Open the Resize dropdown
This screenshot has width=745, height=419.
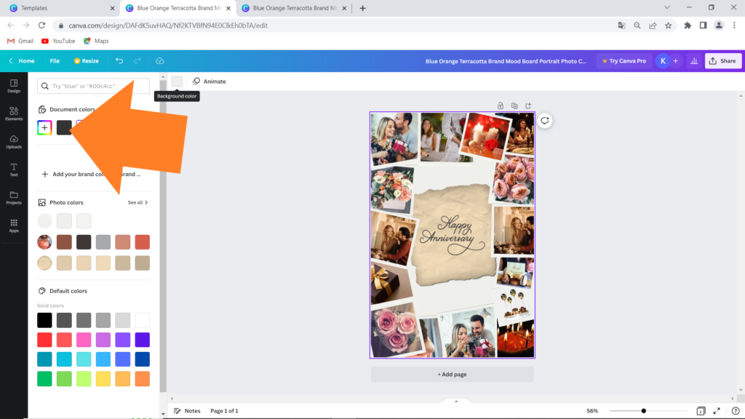[x=86, y=61]
